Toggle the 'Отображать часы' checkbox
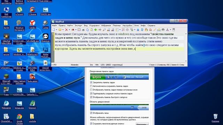 (91, 113)
